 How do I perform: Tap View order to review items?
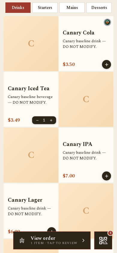click(x=52, y=240)
